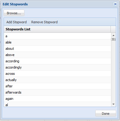Select the stopword 'across'
Image resolution: width=120 pixels, height=121 pixels.
point(57,74)
